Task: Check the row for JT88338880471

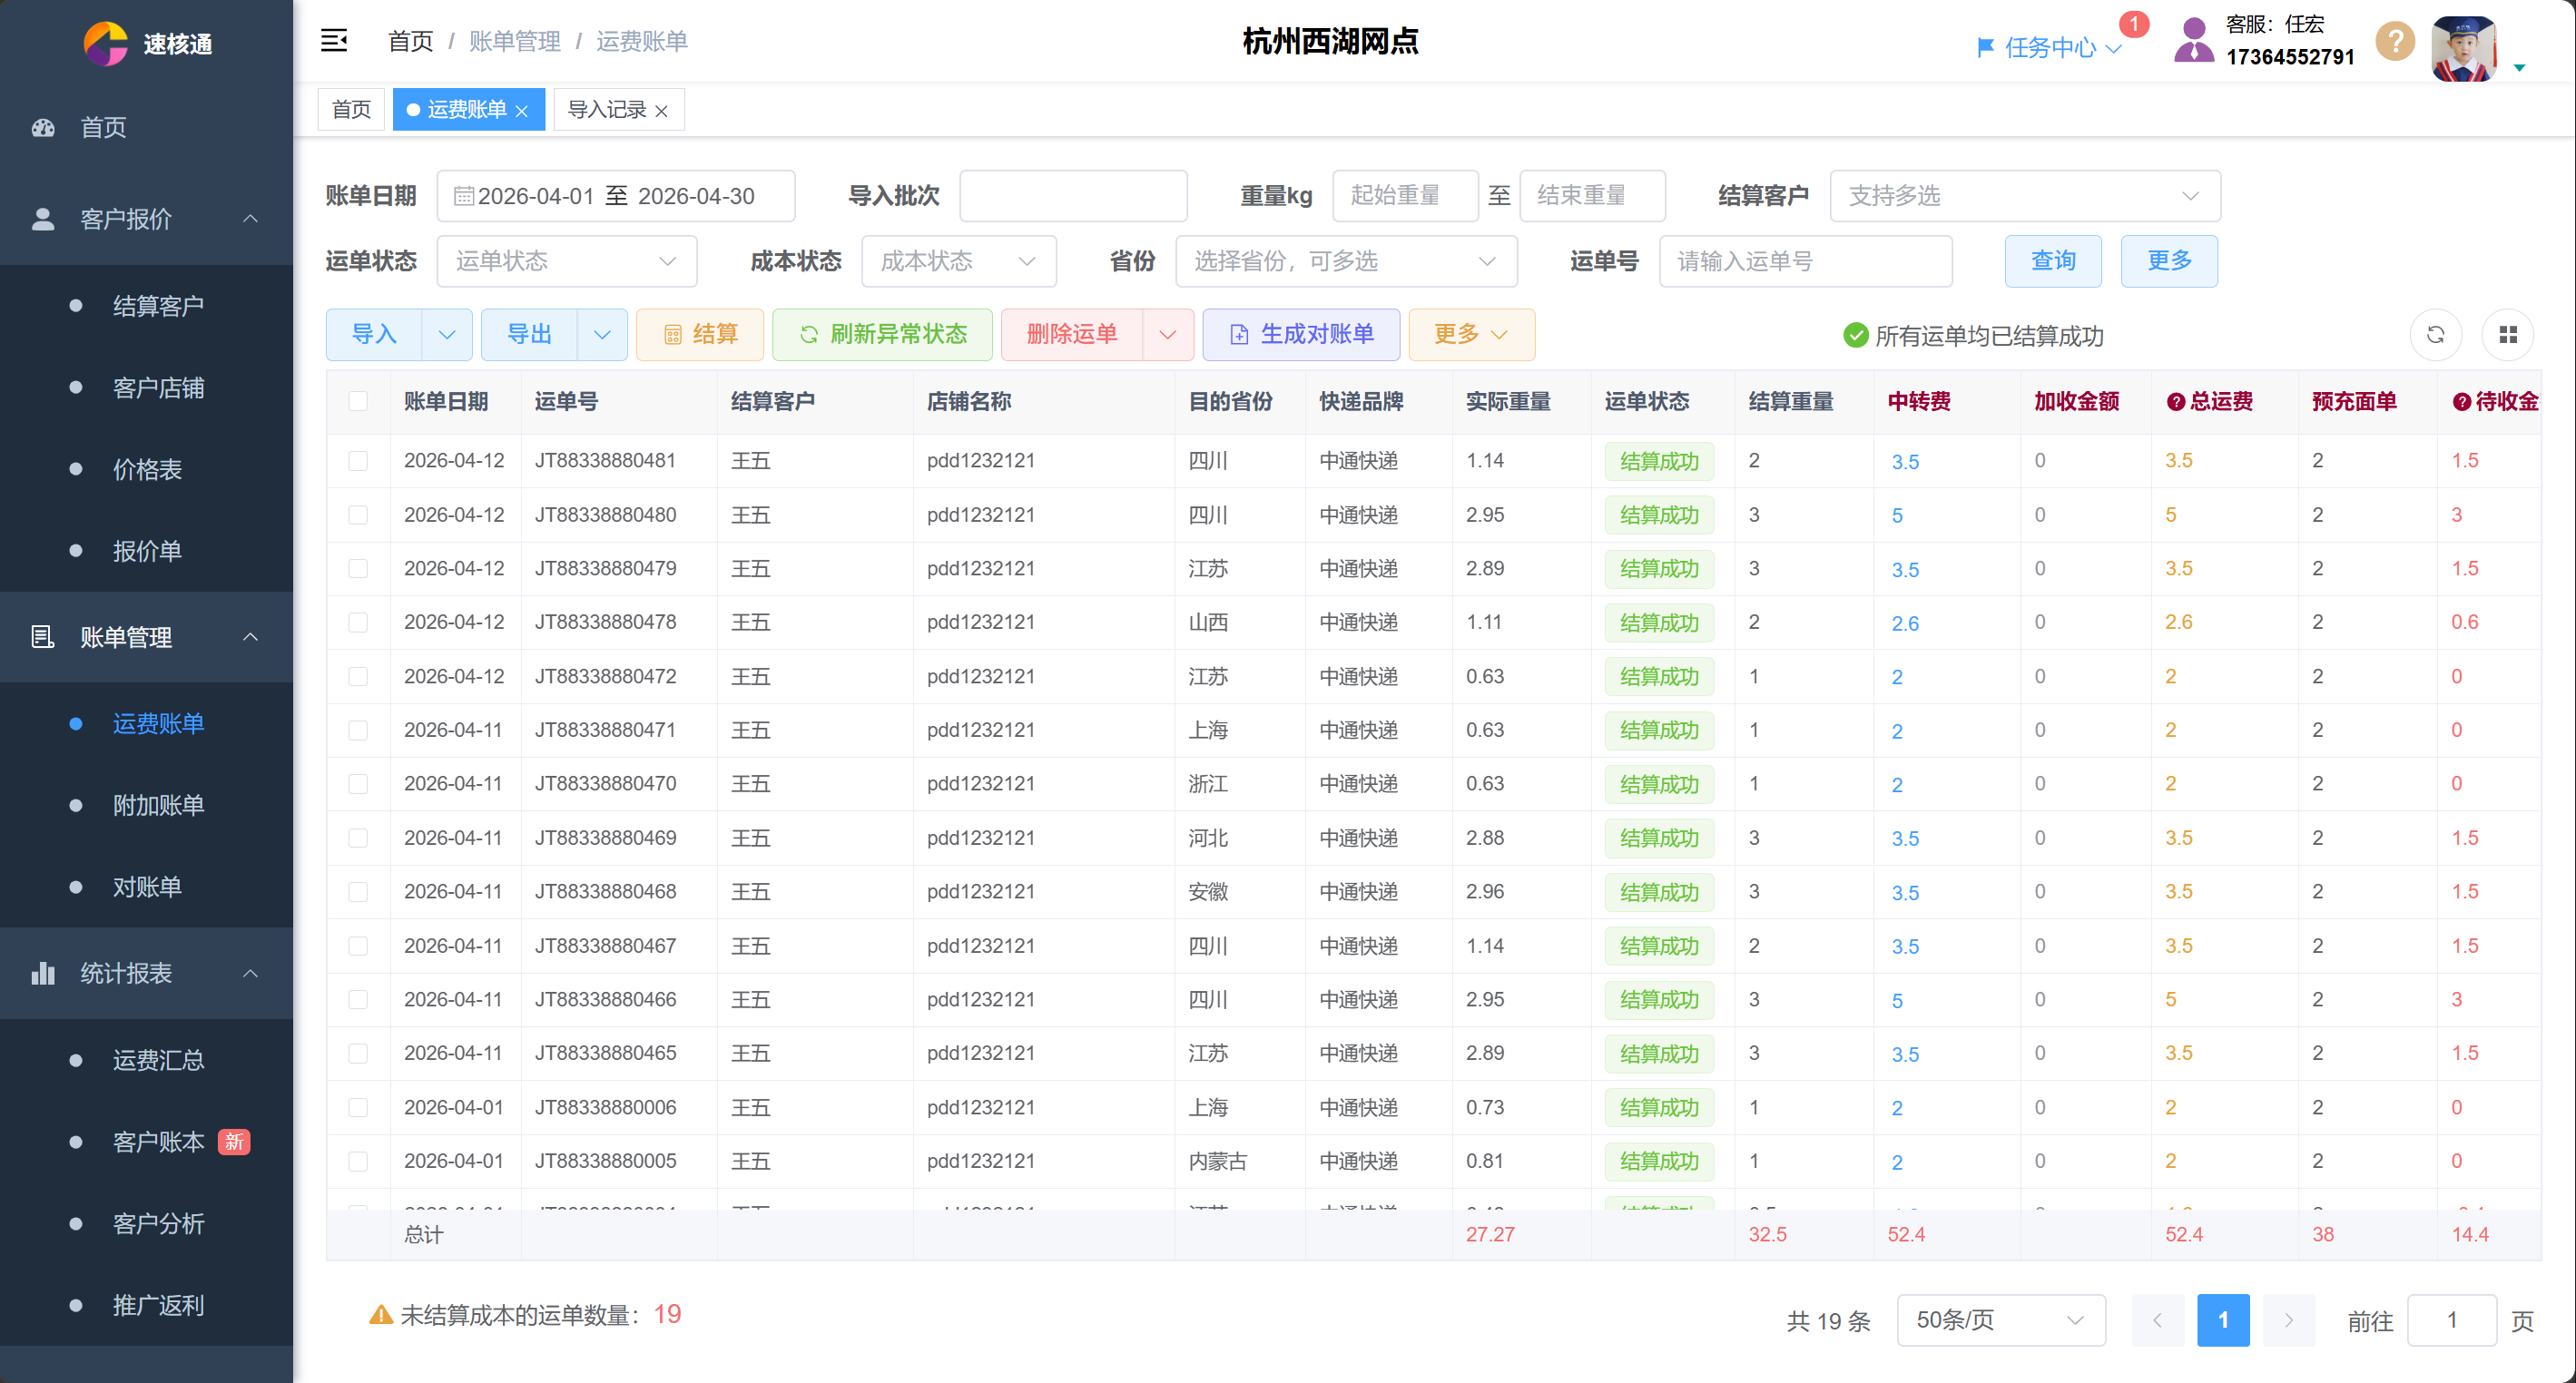Action: pyautogui.click(x=358, y=730)
